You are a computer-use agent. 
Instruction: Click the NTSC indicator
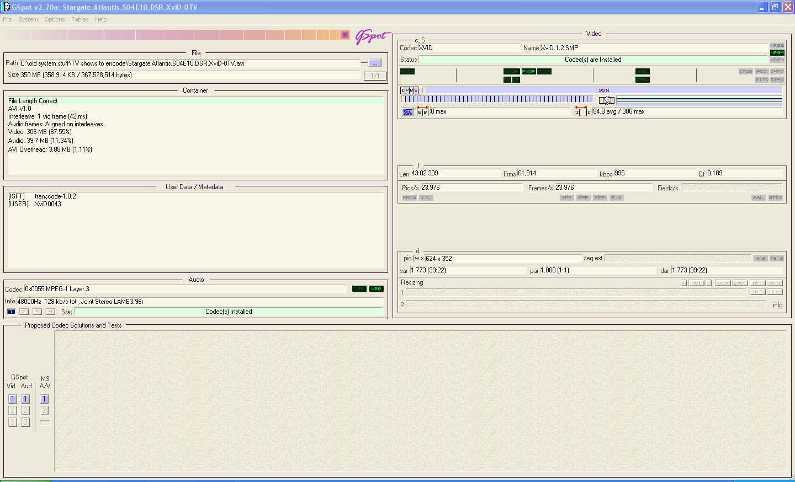click(x=775, y=197)
